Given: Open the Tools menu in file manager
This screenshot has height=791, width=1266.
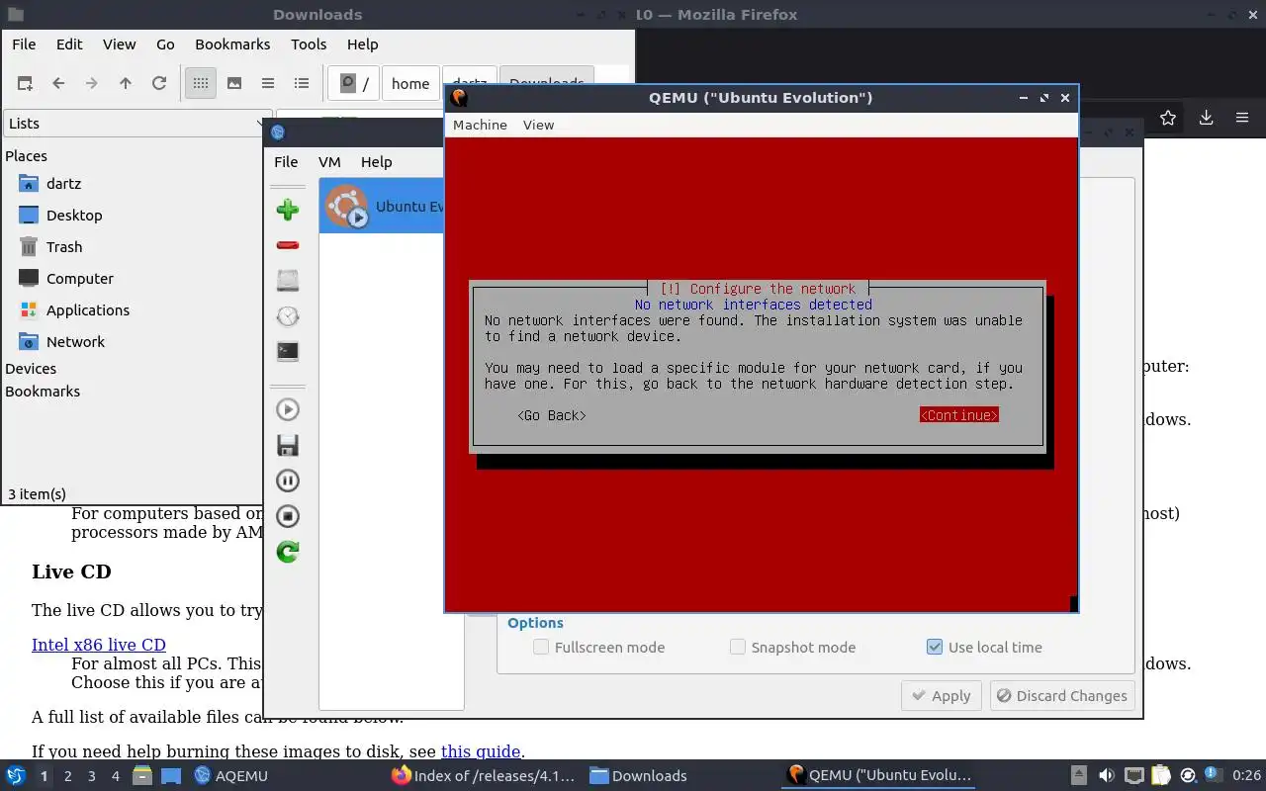Looking at the screenshot, I should tap(309, 44).
